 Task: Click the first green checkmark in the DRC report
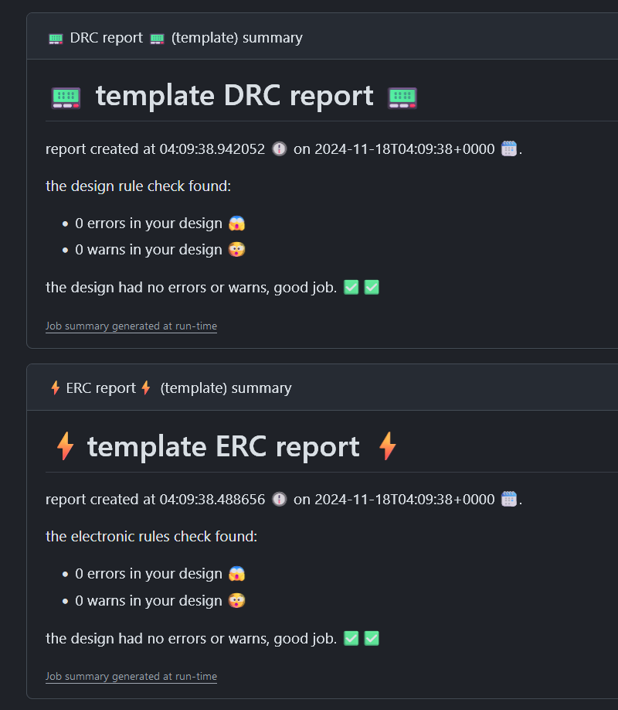click(x=351, y=288)
